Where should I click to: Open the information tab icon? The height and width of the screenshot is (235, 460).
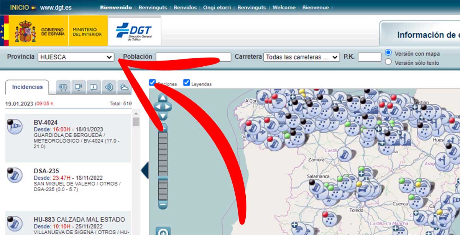coord(94,87)
